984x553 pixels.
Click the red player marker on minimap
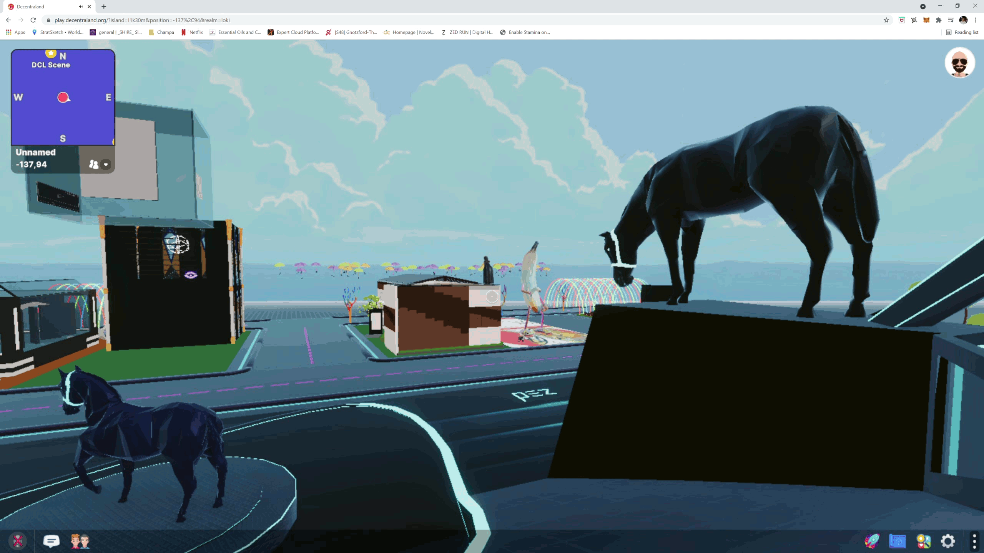pyautogui.click(x=63, y=98)
